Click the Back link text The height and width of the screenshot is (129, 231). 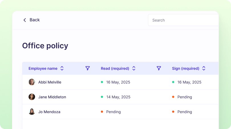pos(35,20)
